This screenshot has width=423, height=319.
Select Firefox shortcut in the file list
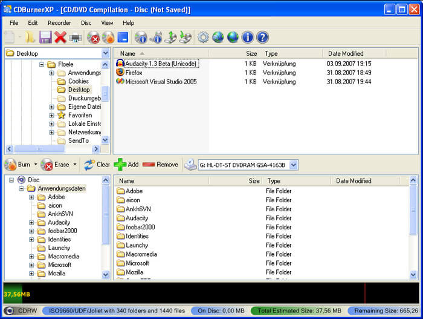point(134,73)
